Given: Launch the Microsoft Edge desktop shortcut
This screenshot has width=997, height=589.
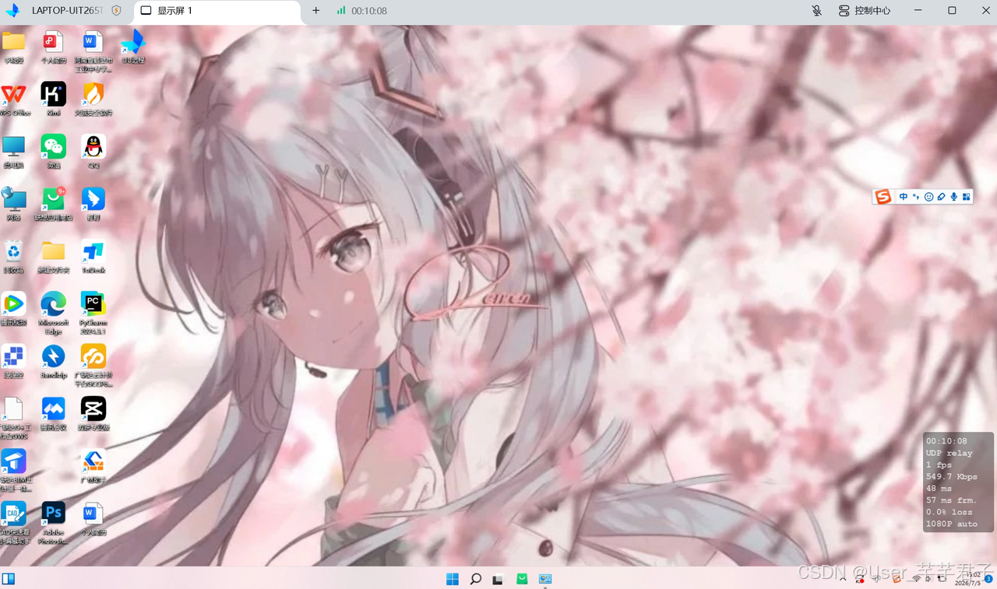Looking at the screenshot, I should click(x=54, y=313).
